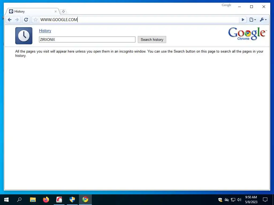This screenshot has height=205, width=274.
Task: Open Windows Security tray icon
Action: tap(220, 200)
